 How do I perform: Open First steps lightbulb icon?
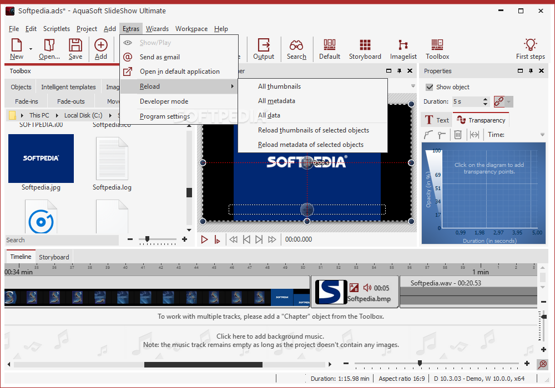530,49
